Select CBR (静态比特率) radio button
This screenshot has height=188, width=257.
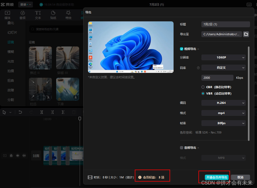click(x=203, y=87)
